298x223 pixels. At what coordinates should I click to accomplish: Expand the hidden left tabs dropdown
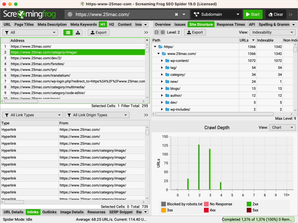[x=146, y=25]
